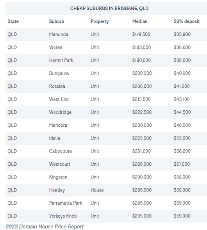Click the 20% deposit column header
This screenshot has height=230, width=207.
187,21
